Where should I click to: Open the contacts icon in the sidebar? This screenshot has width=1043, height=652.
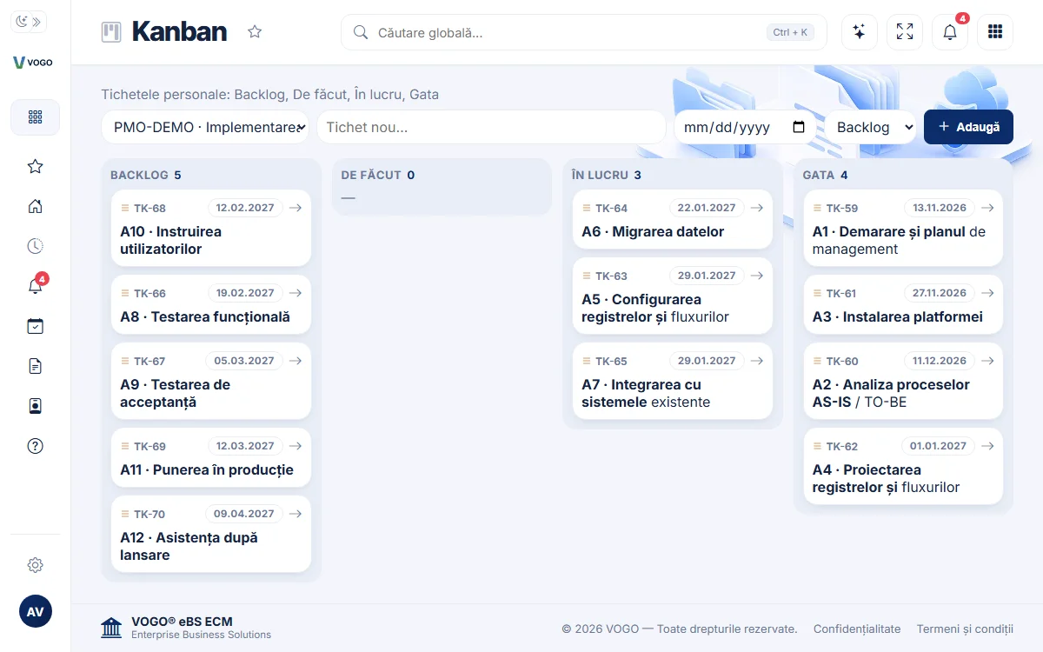[x=35, y=406]
